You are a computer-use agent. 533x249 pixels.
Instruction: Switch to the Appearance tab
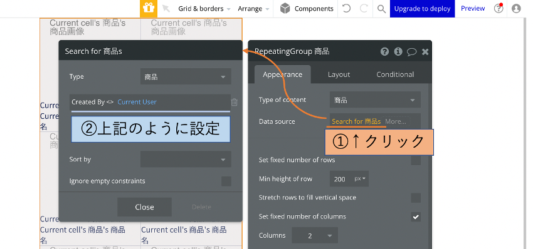[282, 74]
